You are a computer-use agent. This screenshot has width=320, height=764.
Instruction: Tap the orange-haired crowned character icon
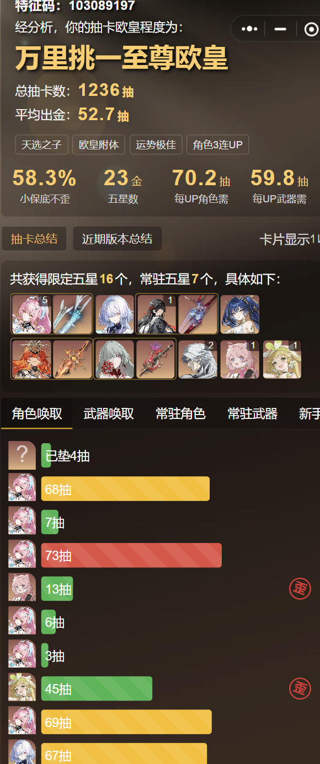[x=31, y=359]
